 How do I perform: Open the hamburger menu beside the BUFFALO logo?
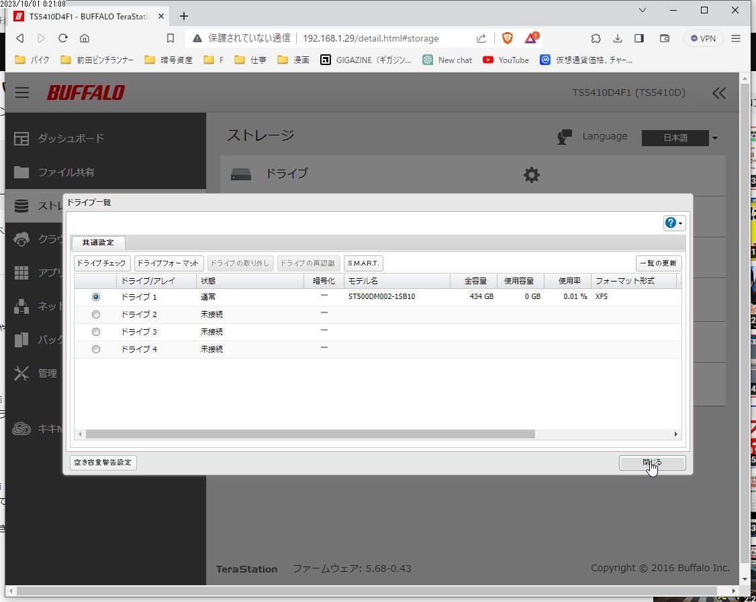(22, 93)
